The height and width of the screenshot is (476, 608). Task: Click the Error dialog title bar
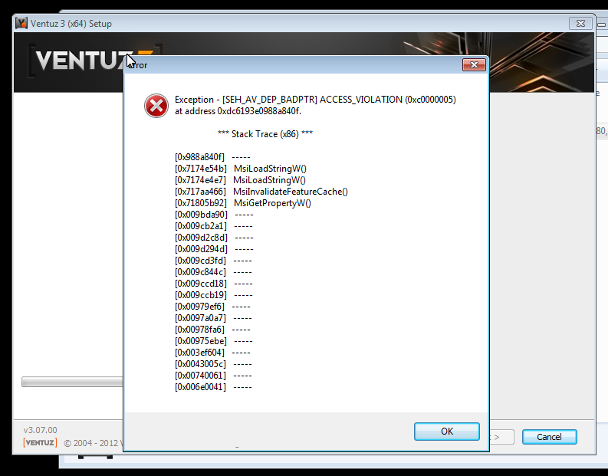291,65
